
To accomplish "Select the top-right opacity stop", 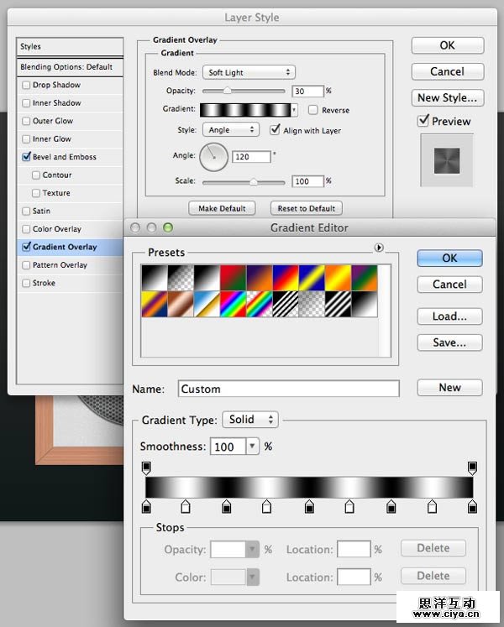I will point(472,467).
